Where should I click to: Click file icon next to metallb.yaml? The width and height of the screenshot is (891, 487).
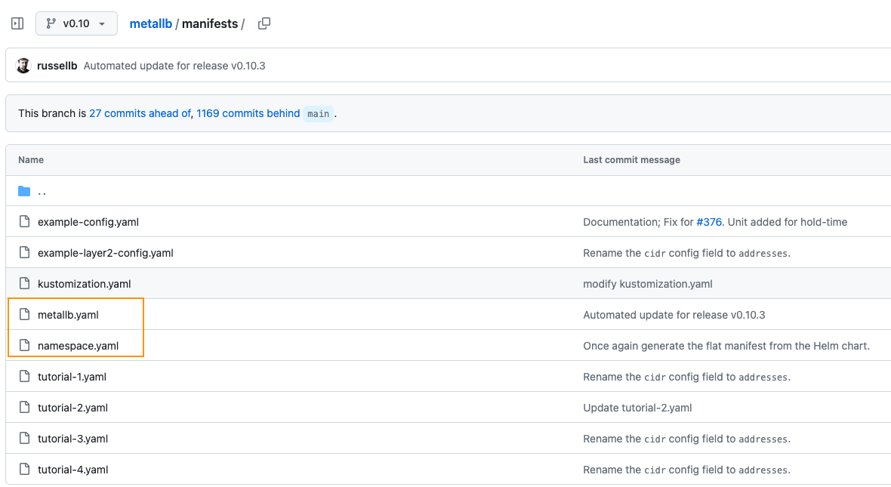24,314
